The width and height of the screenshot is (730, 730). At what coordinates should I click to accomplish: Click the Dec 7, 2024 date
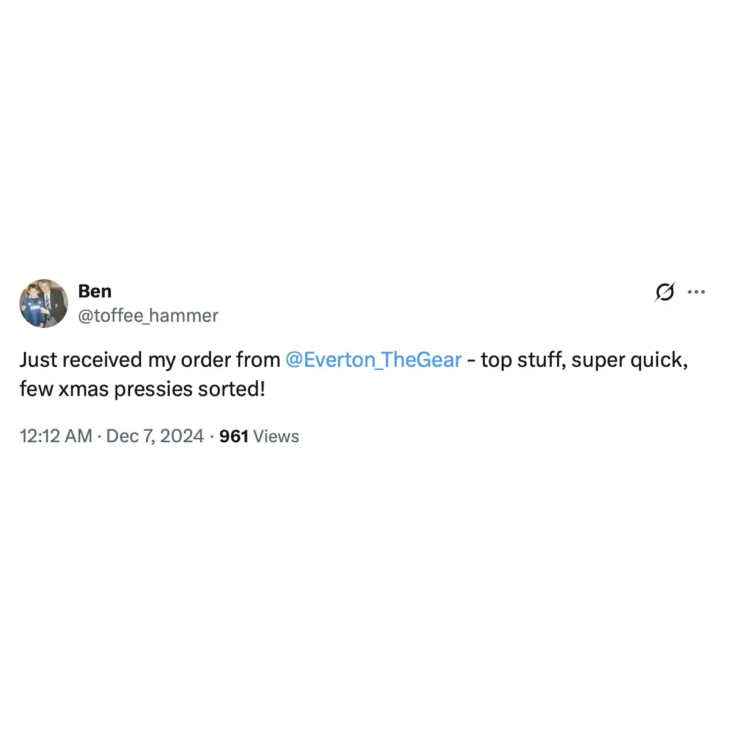(155, 436)
